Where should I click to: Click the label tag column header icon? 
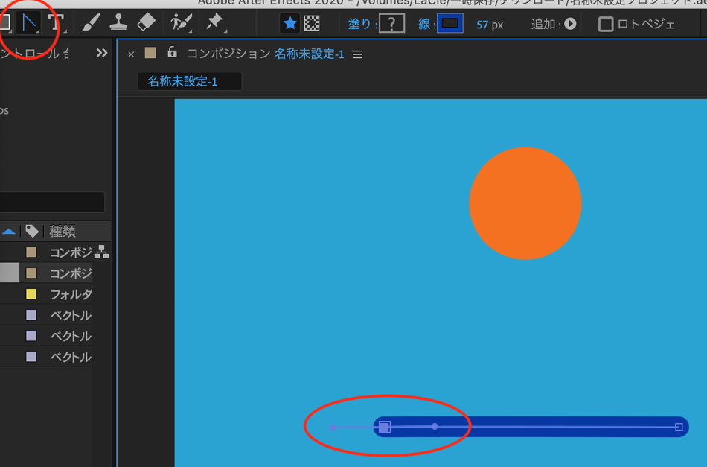coord(31,231)
